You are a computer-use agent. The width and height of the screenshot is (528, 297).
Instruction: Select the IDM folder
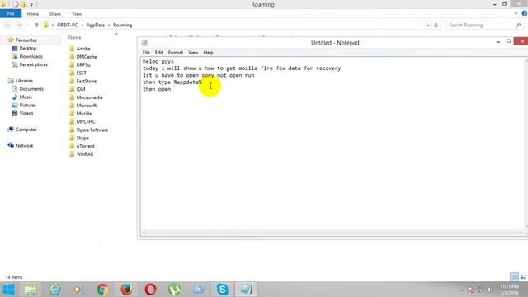tap(81, 89)
